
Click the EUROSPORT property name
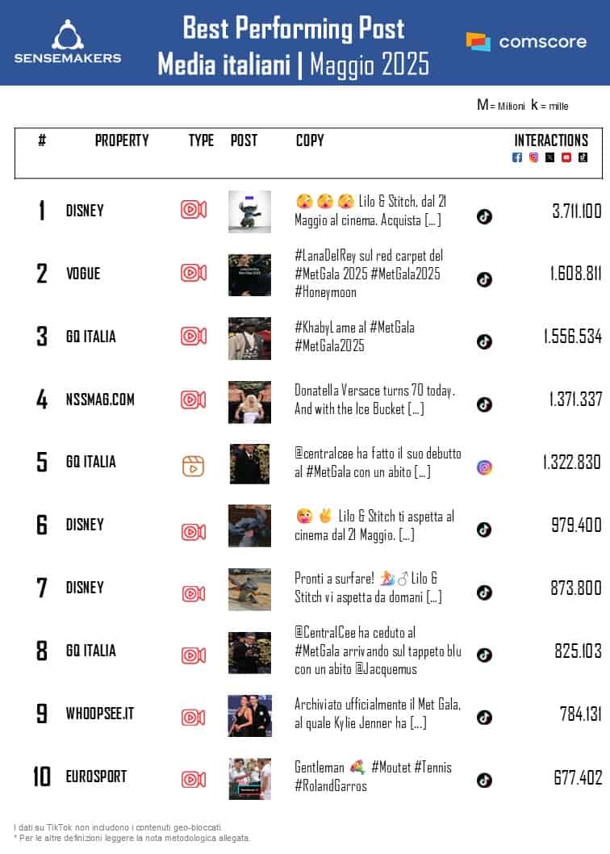96,777
